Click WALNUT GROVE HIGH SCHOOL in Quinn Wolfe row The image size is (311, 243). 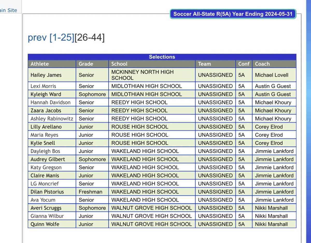point(152,224)
